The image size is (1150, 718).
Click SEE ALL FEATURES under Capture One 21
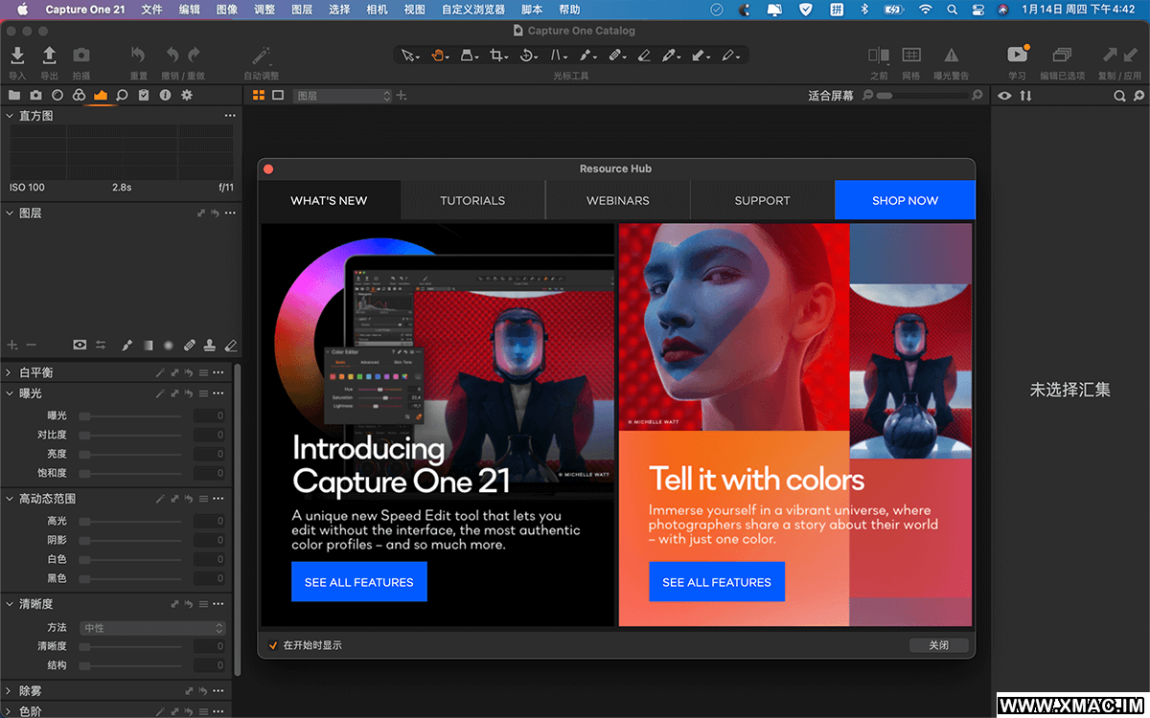click(x=359, y=582)
